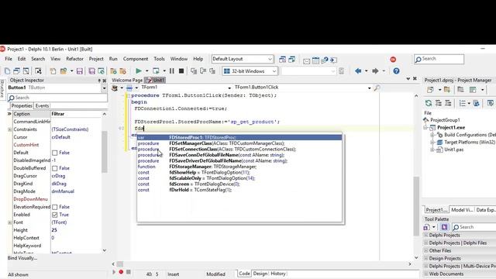
Task: Click the Step Over debugger icon
Action: 203,71
